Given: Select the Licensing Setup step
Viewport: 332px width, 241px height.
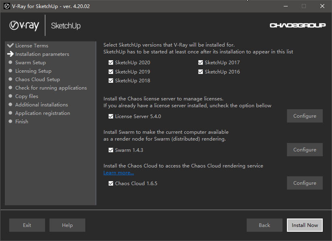Looking at the screenshot, I should coord(33,71).
